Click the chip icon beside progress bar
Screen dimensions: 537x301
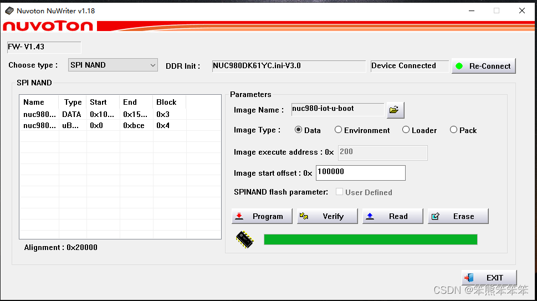pyautogui.click(x=244, y=239)
